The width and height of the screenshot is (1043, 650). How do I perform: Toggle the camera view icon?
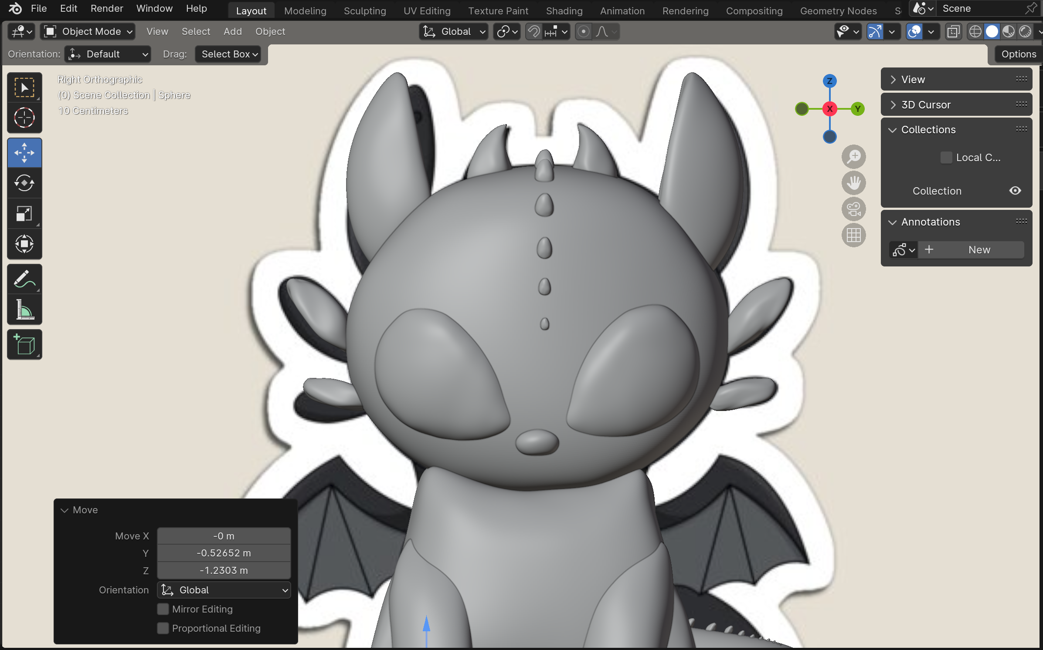(853, 209)
